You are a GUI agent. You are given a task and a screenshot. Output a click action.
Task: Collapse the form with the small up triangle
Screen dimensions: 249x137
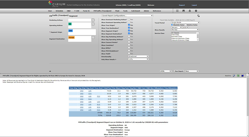(x=50, y=71)
